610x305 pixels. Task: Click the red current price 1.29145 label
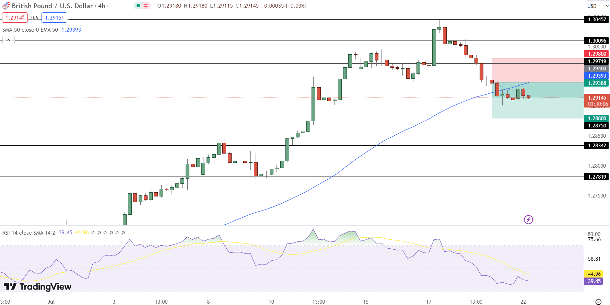point(597,98)
